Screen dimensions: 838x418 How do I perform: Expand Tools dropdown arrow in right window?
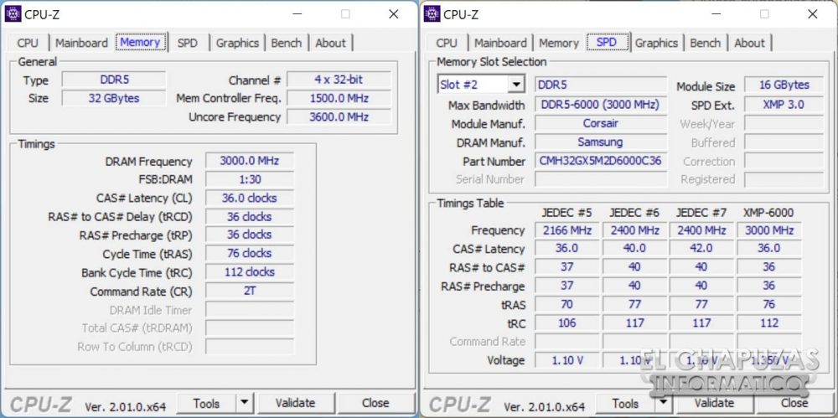(x=663, y=404)
